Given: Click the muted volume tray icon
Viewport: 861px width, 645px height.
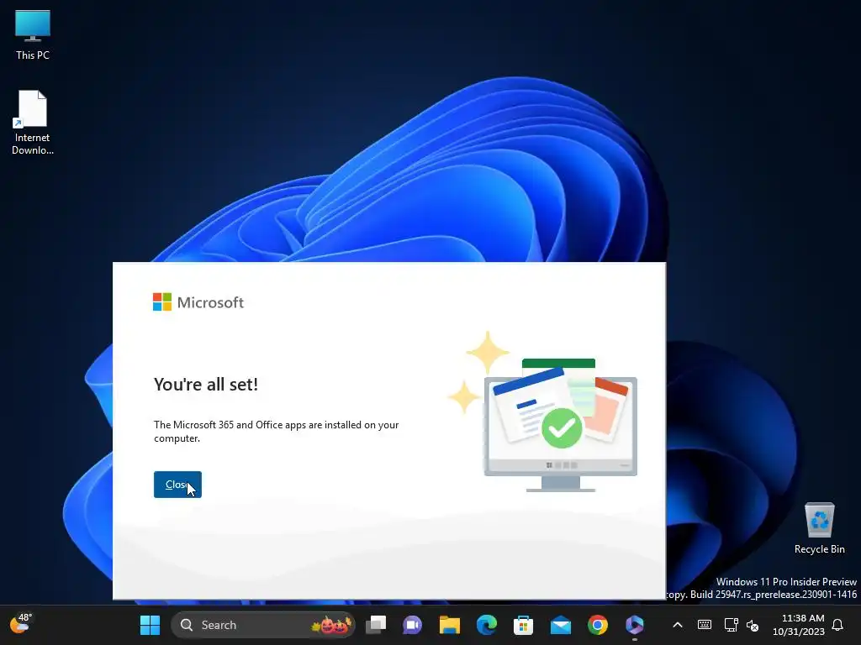Looking at the screenshot, I should pyautogui.click(x=753, y=625).
